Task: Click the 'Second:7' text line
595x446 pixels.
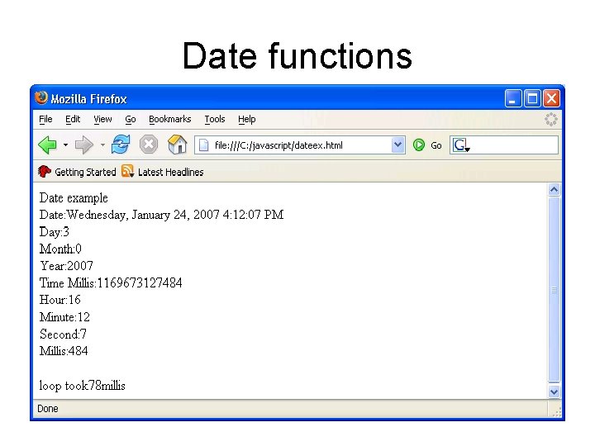Action: point(63,334)
